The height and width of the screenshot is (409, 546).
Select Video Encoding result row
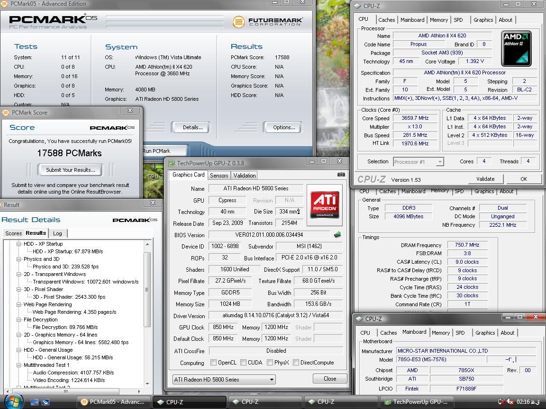pos(69,380)
